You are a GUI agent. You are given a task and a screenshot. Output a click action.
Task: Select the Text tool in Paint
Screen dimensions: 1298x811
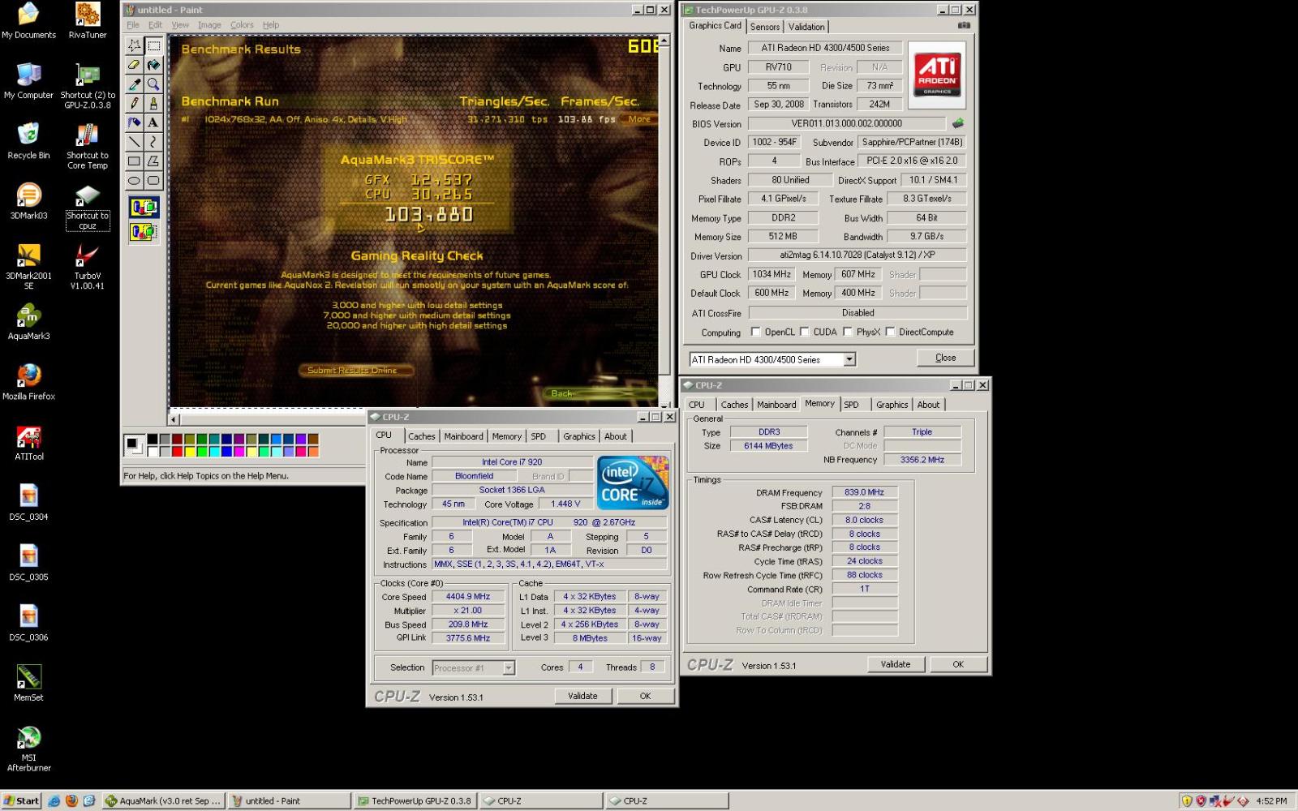click(x=153, y=122)
